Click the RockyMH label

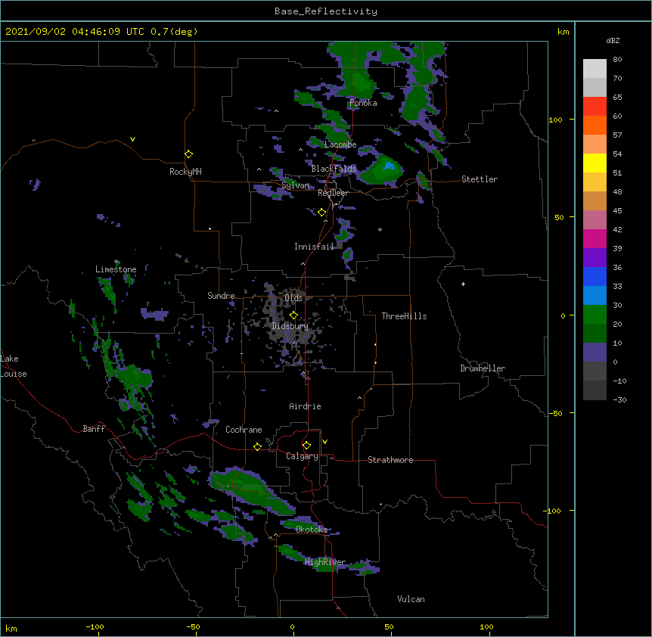(x=185, y=172)
